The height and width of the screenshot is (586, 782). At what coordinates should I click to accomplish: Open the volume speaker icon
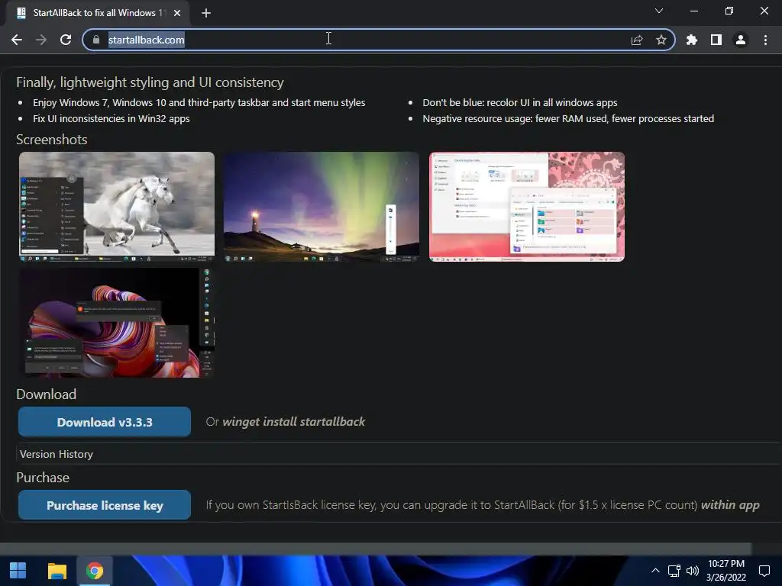pos(693,571)
